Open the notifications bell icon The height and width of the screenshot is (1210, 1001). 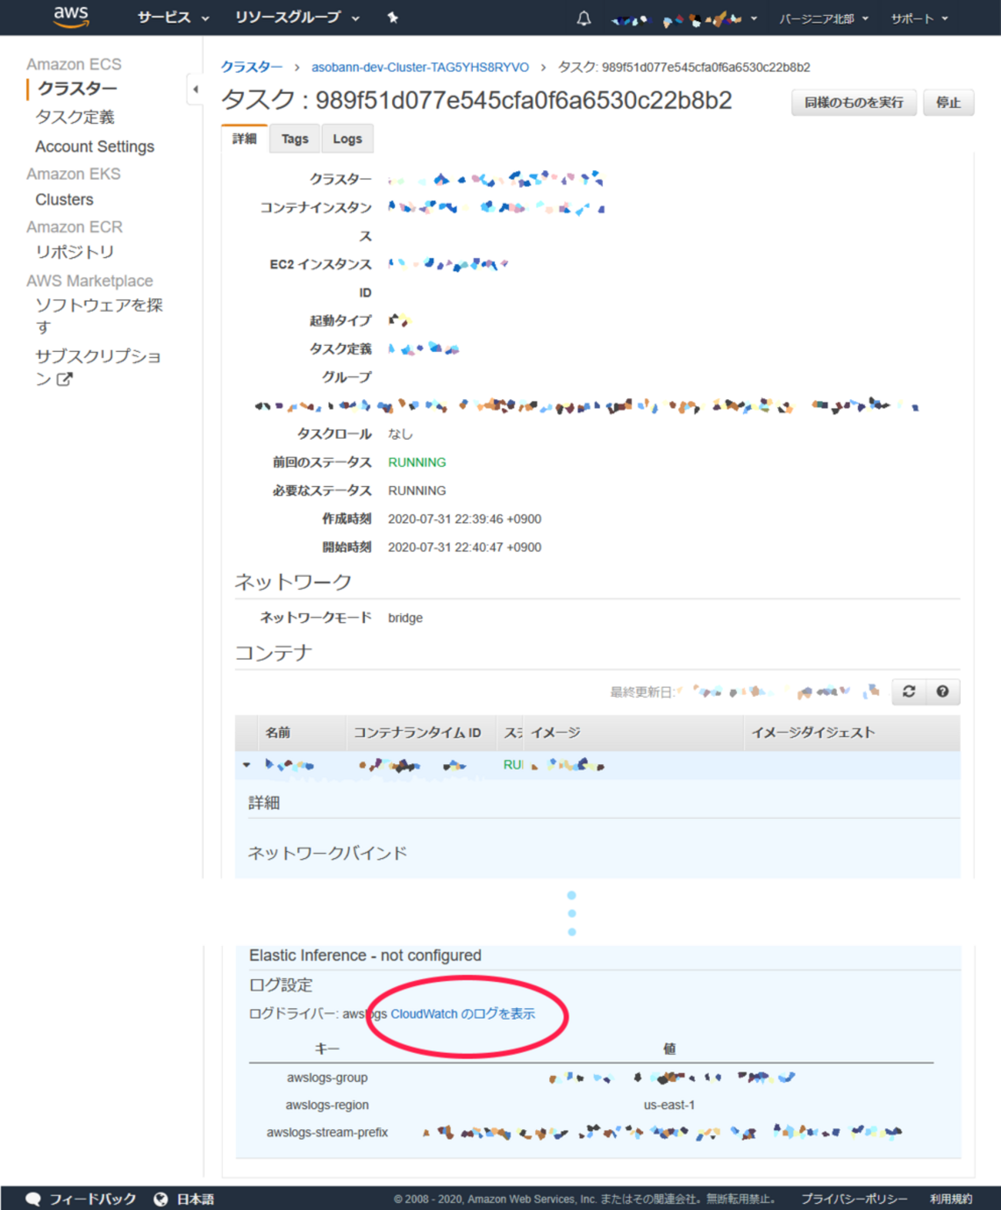coord(584,18)
